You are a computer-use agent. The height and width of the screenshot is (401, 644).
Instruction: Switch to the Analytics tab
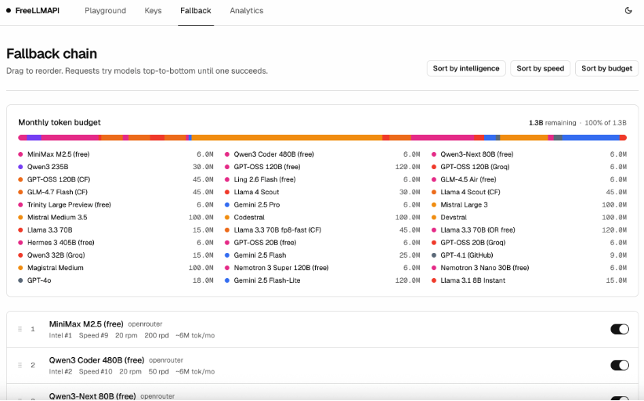[247, 11]
